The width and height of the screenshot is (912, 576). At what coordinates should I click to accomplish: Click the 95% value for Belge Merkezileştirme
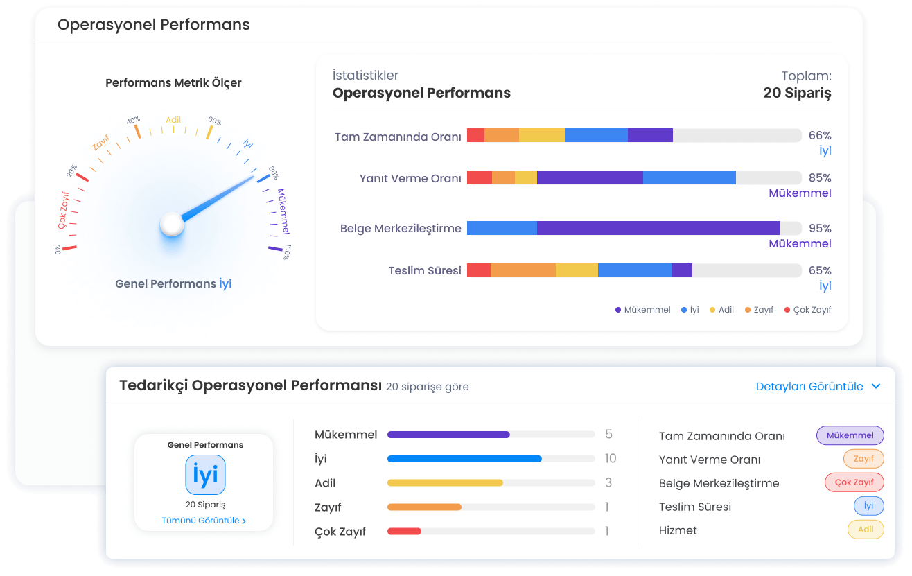(820, 229)
